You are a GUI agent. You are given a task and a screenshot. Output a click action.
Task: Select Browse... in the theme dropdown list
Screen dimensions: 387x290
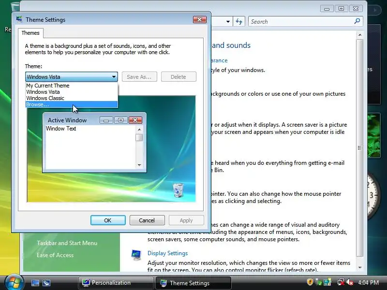tap(72, 104)
